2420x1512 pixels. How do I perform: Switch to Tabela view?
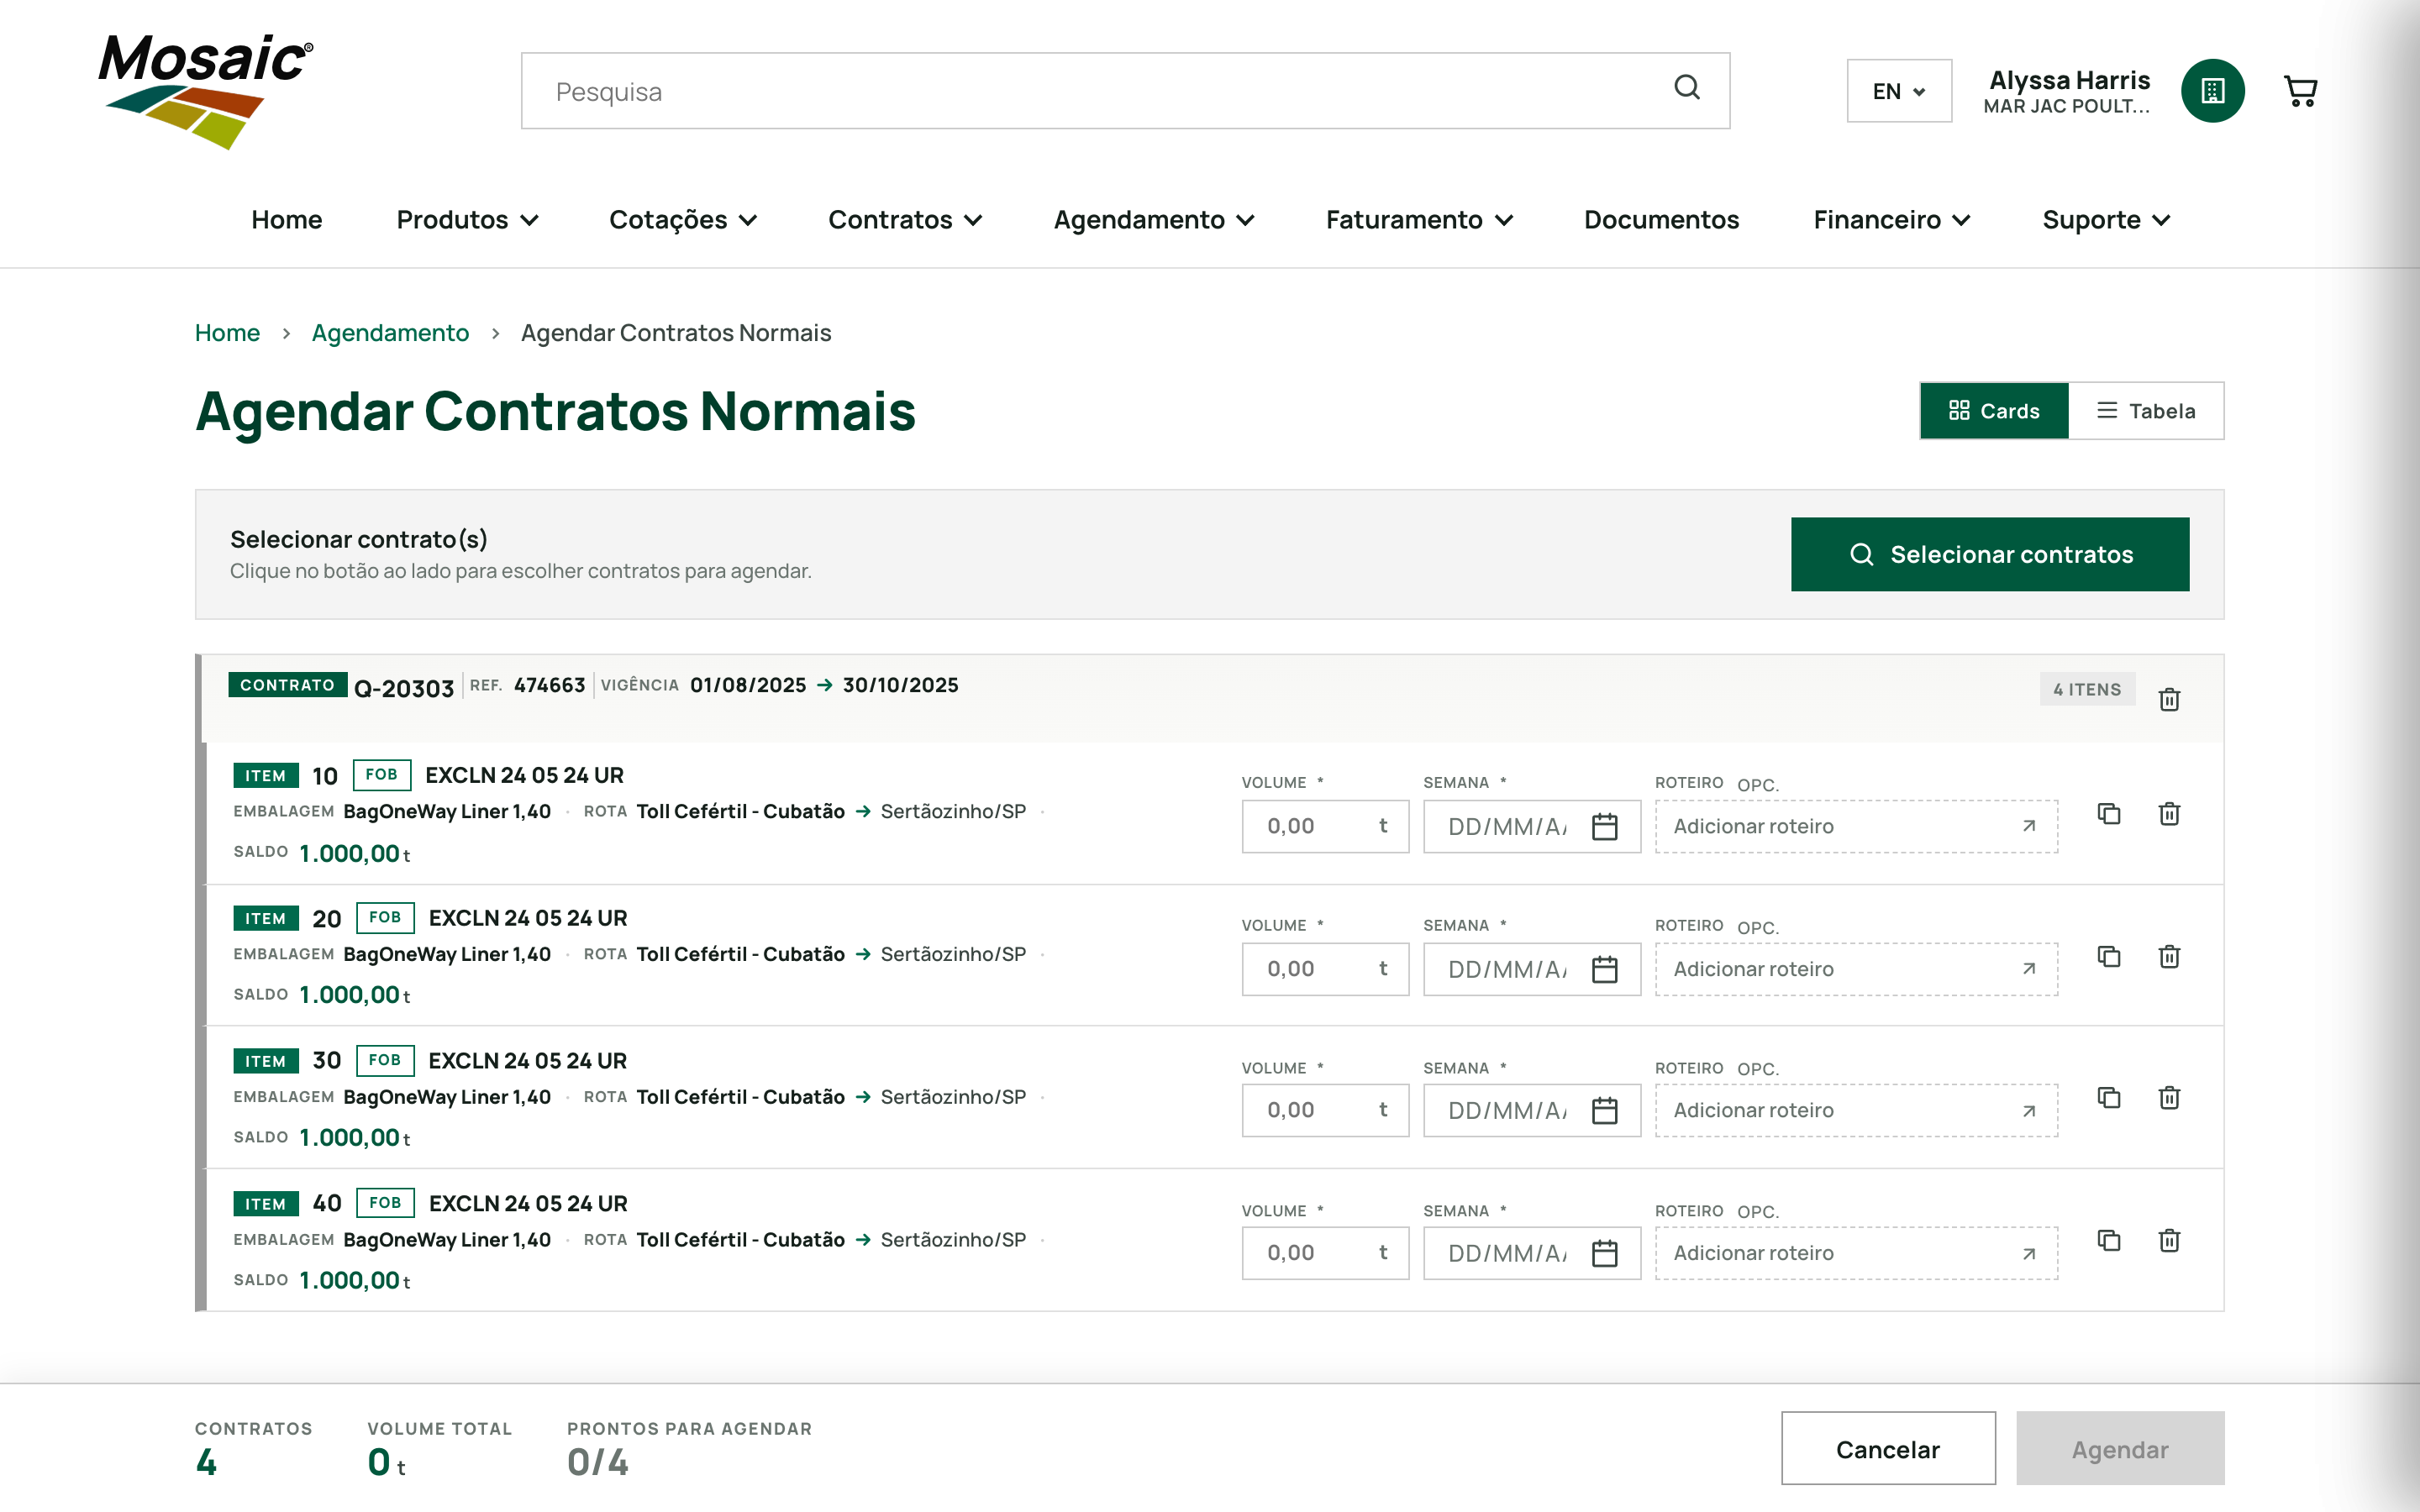(x=2146, y=411)
